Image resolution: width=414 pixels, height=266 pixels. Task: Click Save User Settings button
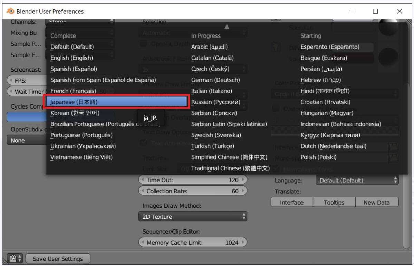[58, 259]
